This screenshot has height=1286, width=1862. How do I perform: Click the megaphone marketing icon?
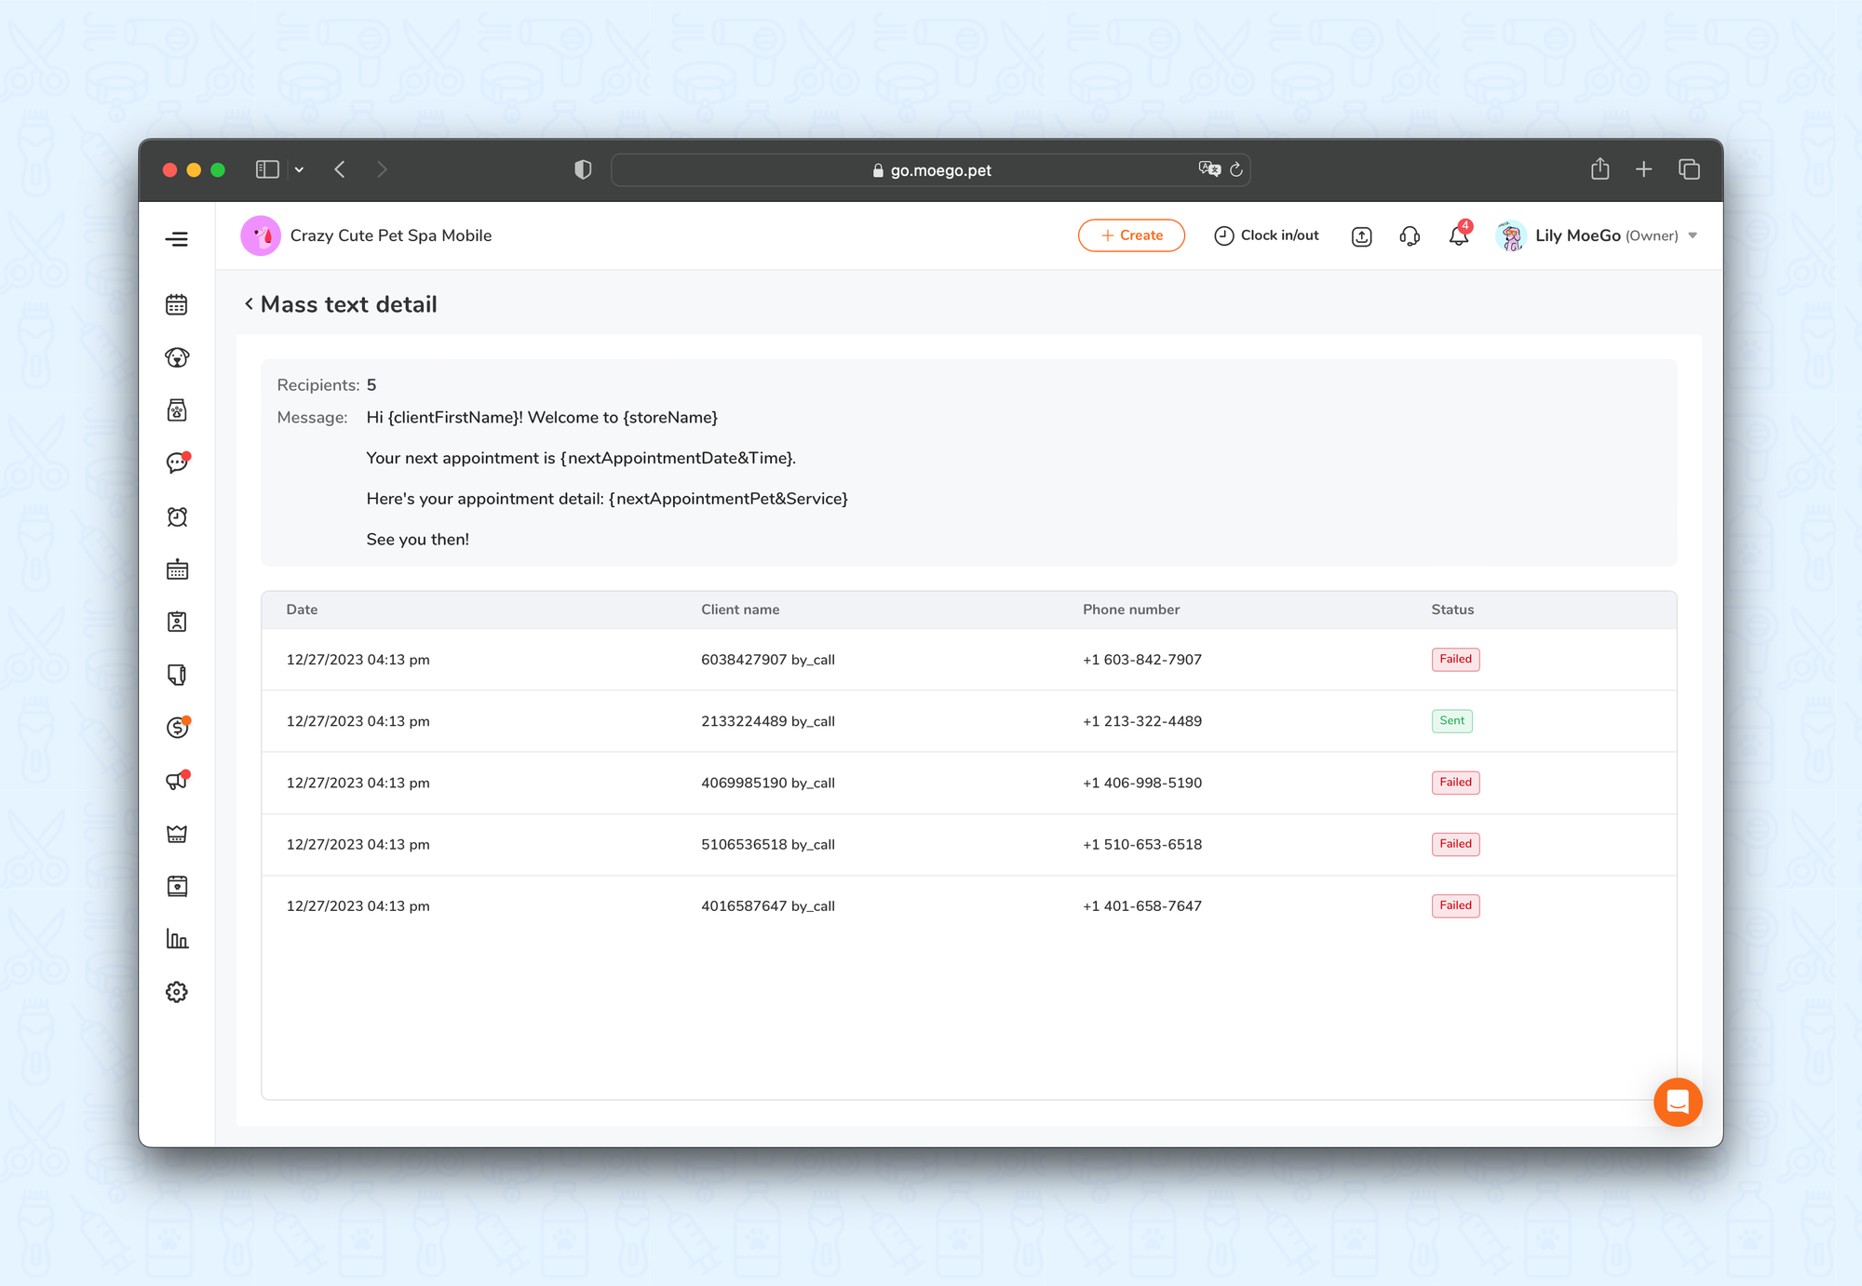177,781
